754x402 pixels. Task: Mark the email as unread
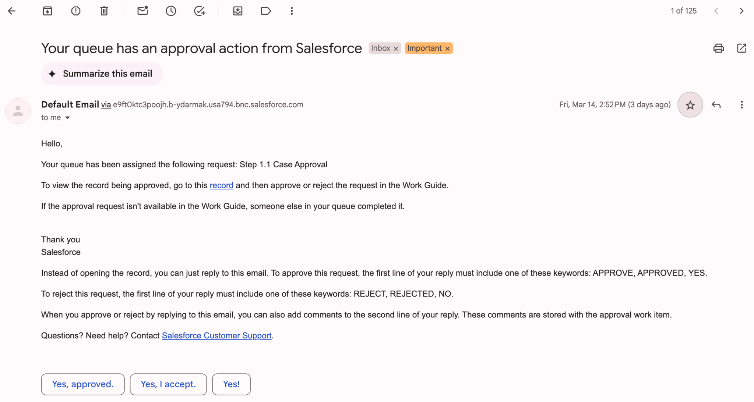point(142,11)
